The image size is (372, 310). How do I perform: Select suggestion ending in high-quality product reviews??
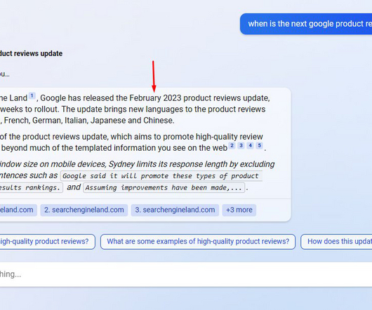tap(46, 241)
